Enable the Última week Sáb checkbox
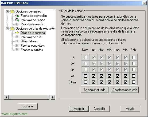148x117 pixels. click(134, 82)
